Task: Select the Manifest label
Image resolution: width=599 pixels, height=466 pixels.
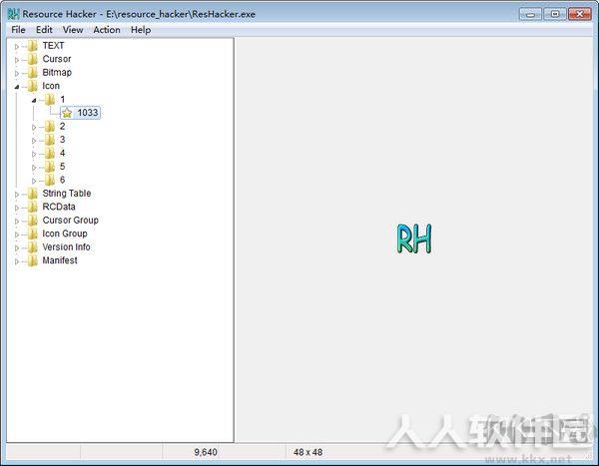Action: pos(60,260)
